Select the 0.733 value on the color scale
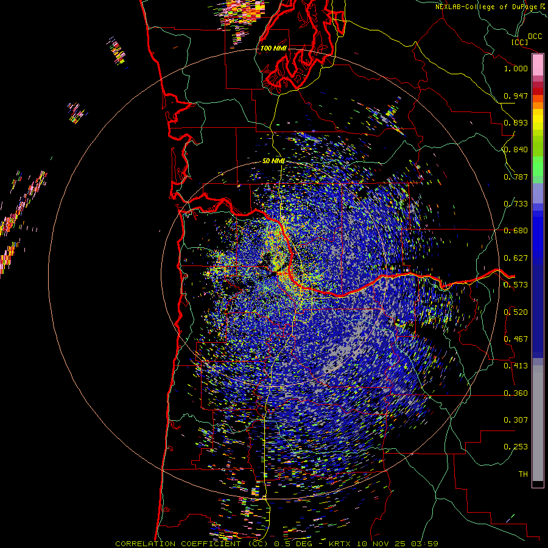This screenshot has height=548, width=548. coord(516,204)
